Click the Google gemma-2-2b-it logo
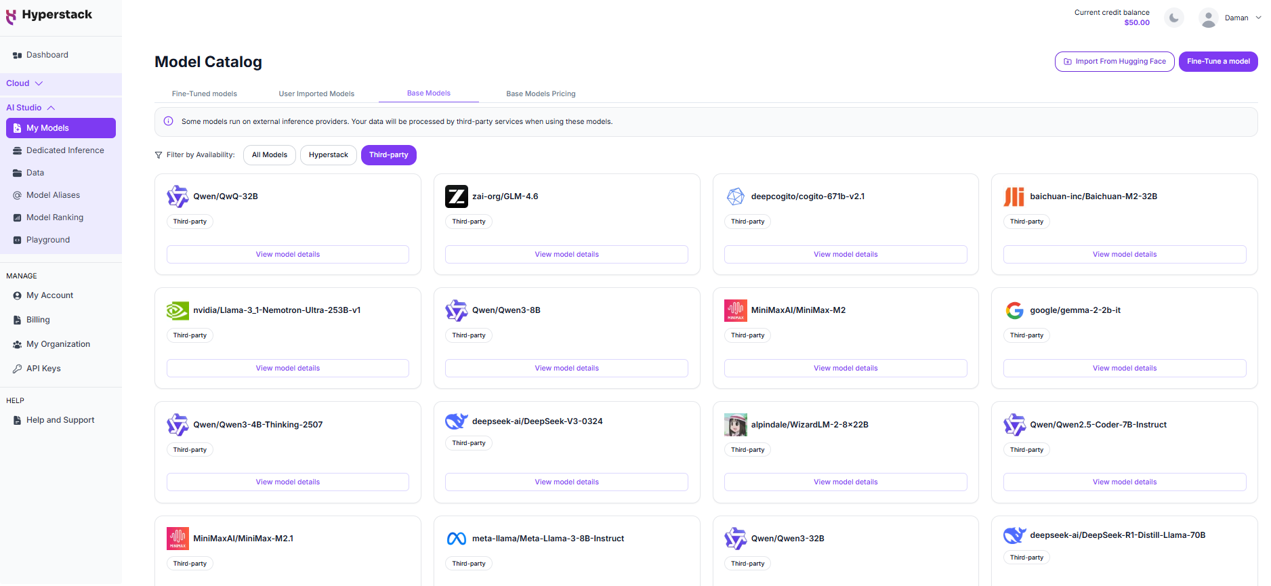The height and width of the screenshot is (586, 1271). (1014, 310)
